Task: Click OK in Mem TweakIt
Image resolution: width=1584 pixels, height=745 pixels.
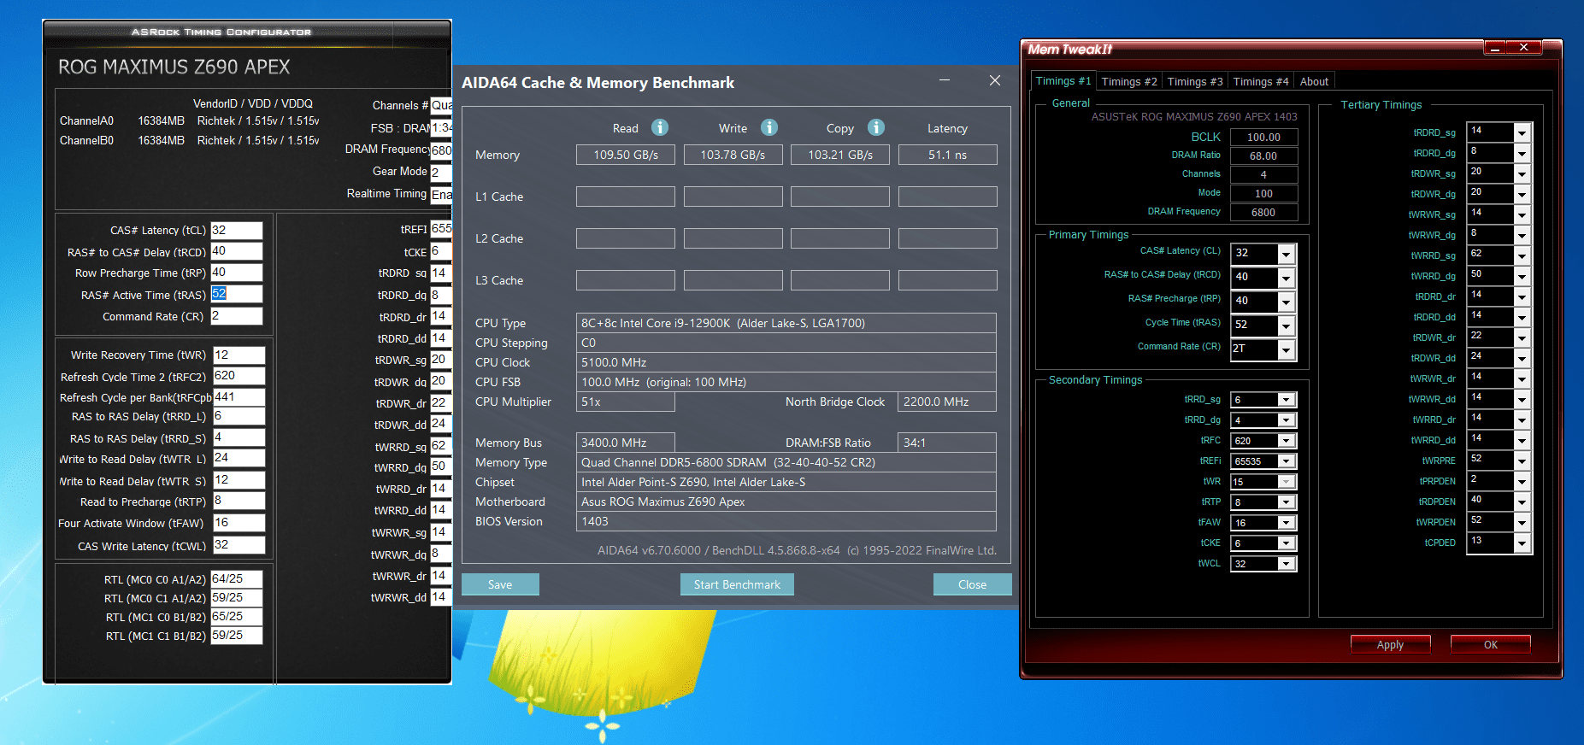Action: coord(1491,644)
